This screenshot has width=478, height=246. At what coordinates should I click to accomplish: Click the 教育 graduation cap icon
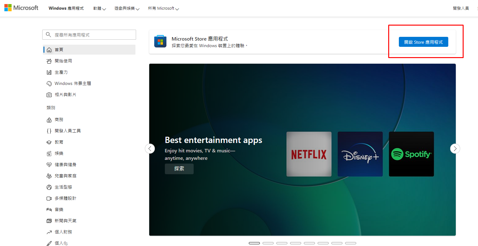tap(49, 142)
